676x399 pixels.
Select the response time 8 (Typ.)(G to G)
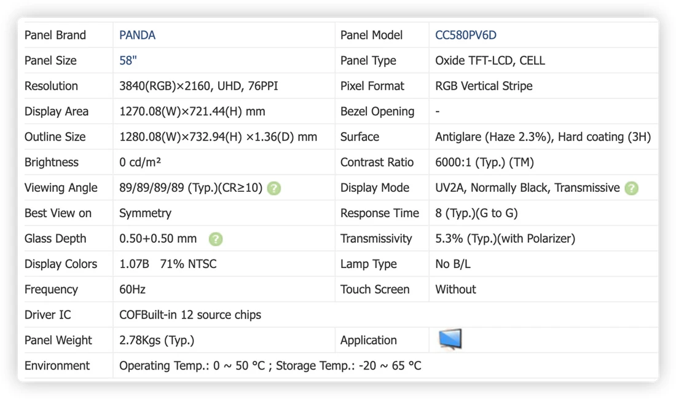[x=476, y=213]
